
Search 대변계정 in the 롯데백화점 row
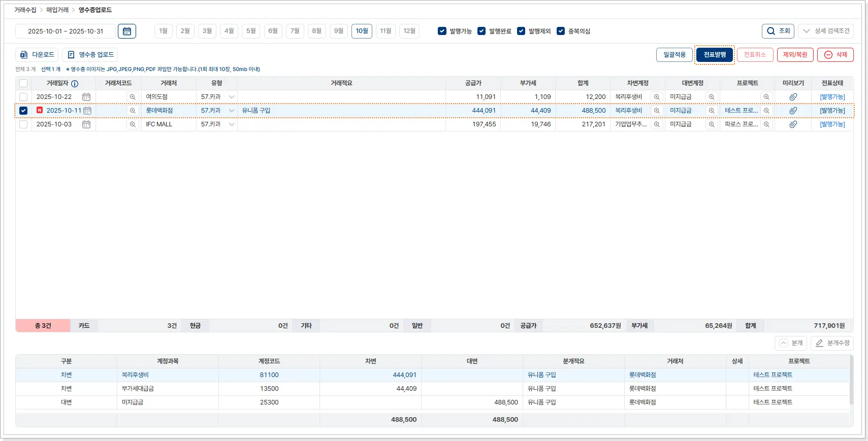[712, 111]
